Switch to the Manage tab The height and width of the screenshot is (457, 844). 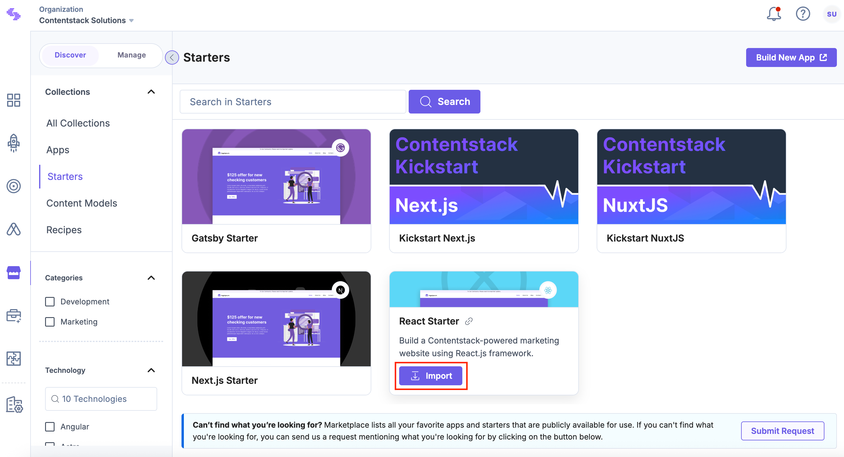(x=132, y=55)
